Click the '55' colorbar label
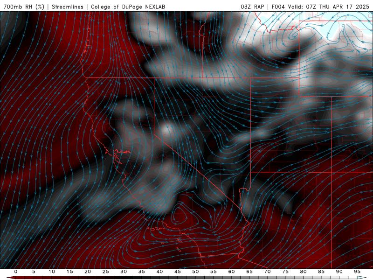This screenshot has height=280, width=373. (214, 272)
